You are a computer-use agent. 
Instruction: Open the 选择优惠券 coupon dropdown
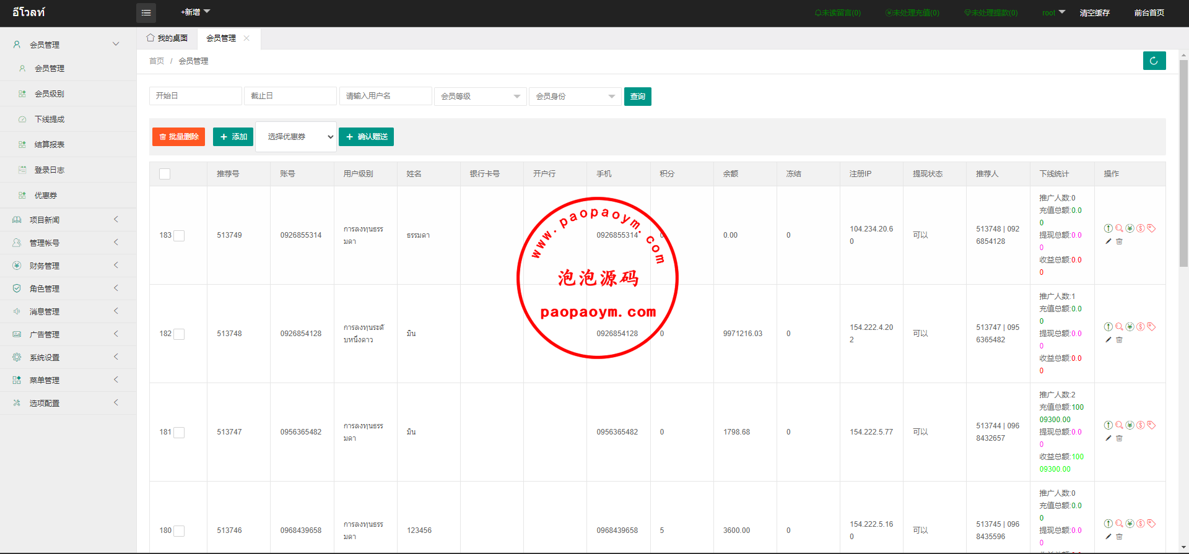tap(296, 137)
